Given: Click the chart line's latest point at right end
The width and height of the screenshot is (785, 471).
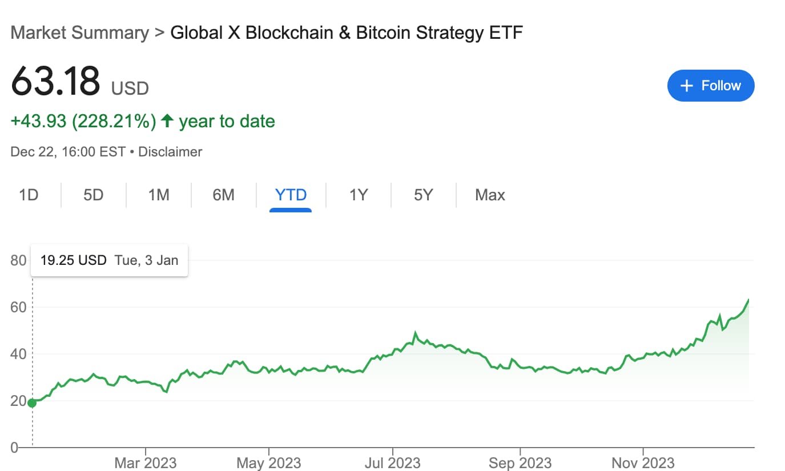Looking at the screenshot, I should [x=748, y=299].
